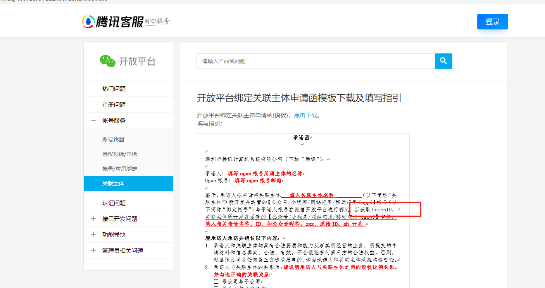
Task: Click the 填写指引: text line
Action: coord(210,123)
